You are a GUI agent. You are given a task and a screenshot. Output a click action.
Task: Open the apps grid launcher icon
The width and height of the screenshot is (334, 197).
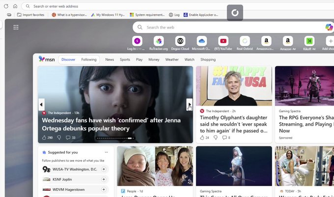[16, 27]
